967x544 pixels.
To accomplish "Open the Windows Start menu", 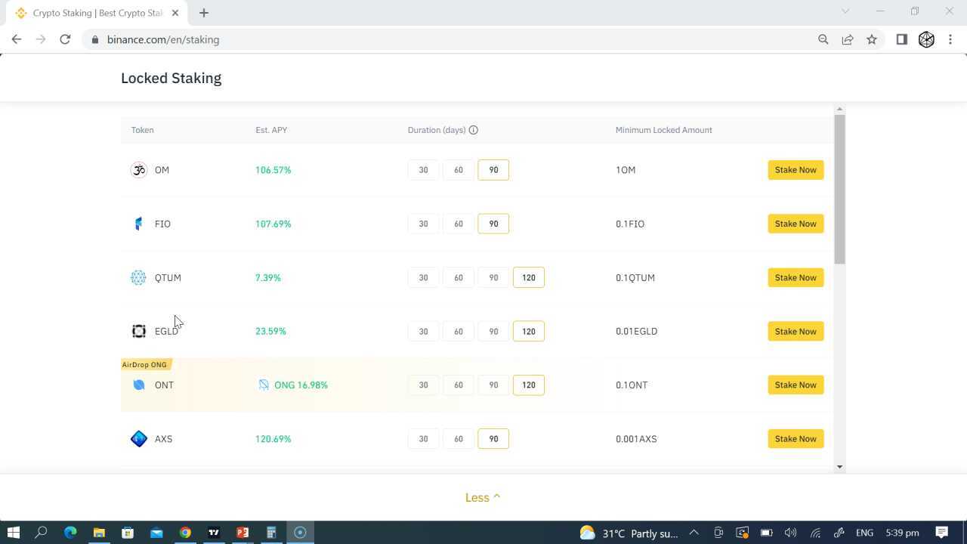I will 13,533.
